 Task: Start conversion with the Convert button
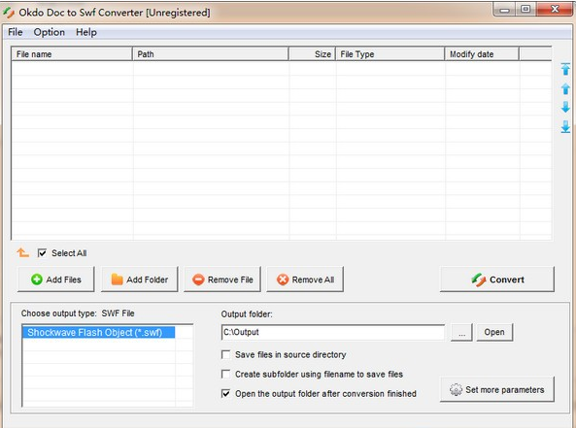pos(497,280)
